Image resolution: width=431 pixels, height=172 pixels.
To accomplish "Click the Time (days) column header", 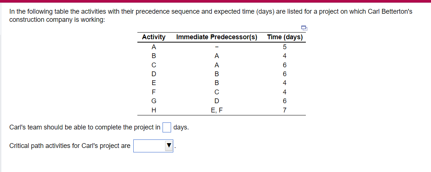I will pos(285,37).
